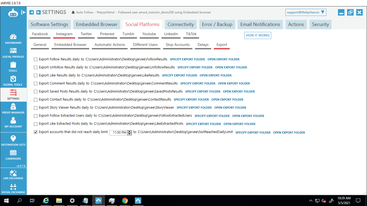Select the TikTok platform tab
Screen dimensions: 367x206
click(x=191, y=34)
